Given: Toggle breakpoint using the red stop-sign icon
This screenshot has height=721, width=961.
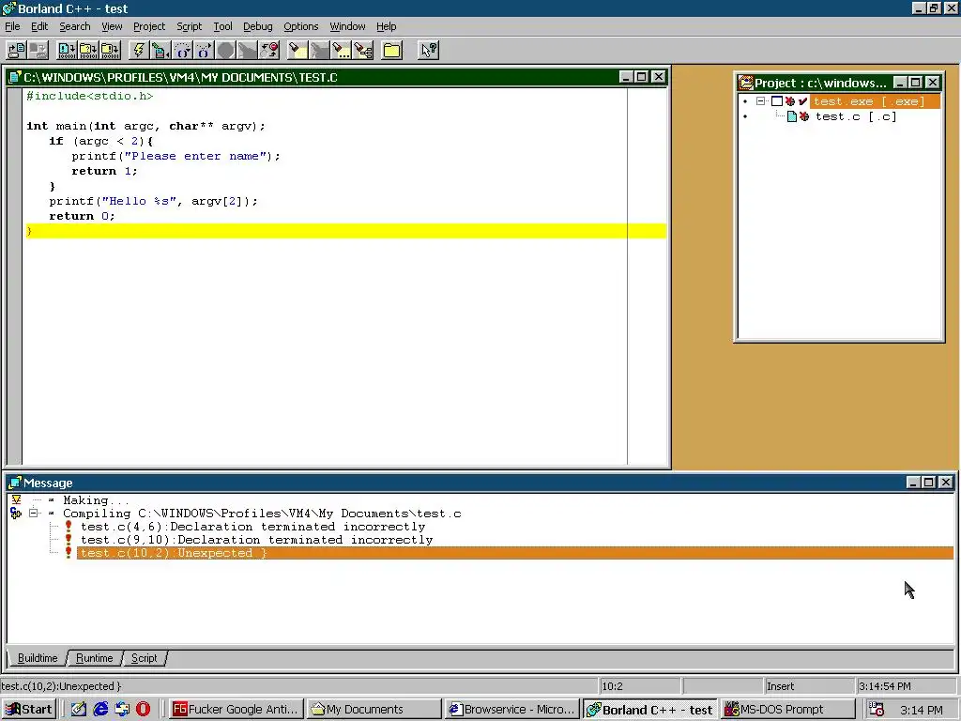Looking at the screenshot, I should click(269, 51).
